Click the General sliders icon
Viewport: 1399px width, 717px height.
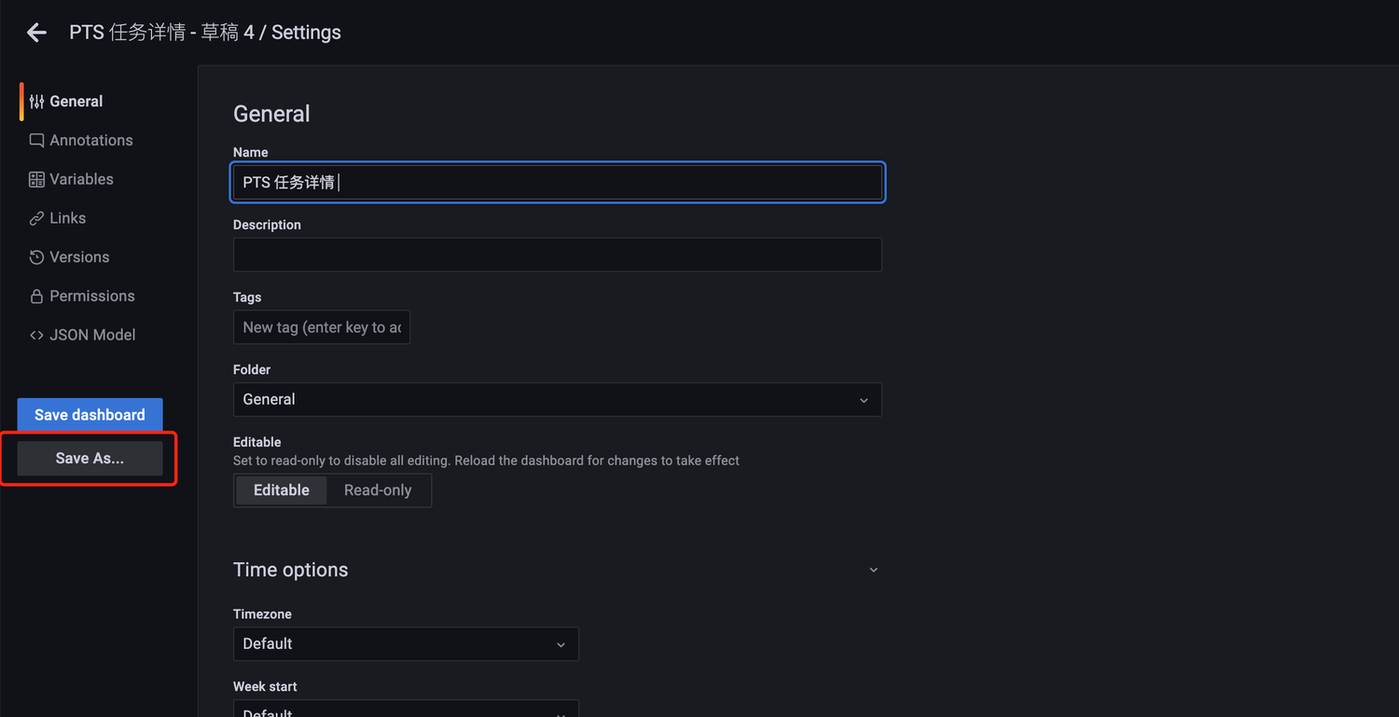36,102
